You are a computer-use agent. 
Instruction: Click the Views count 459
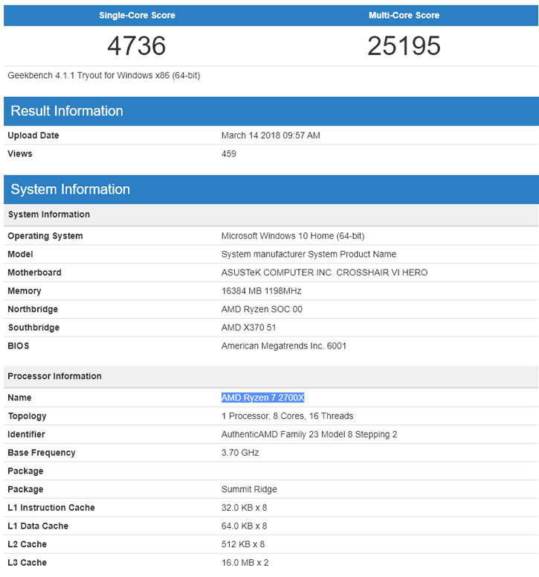point(229,154)
